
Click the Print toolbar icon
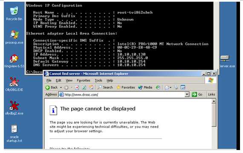pos(176,88)
